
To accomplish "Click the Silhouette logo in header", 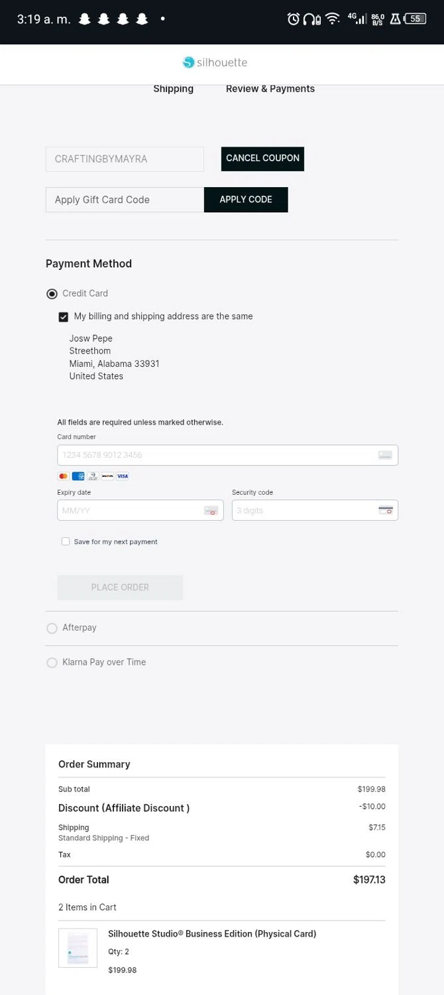I will click(215, 63).
